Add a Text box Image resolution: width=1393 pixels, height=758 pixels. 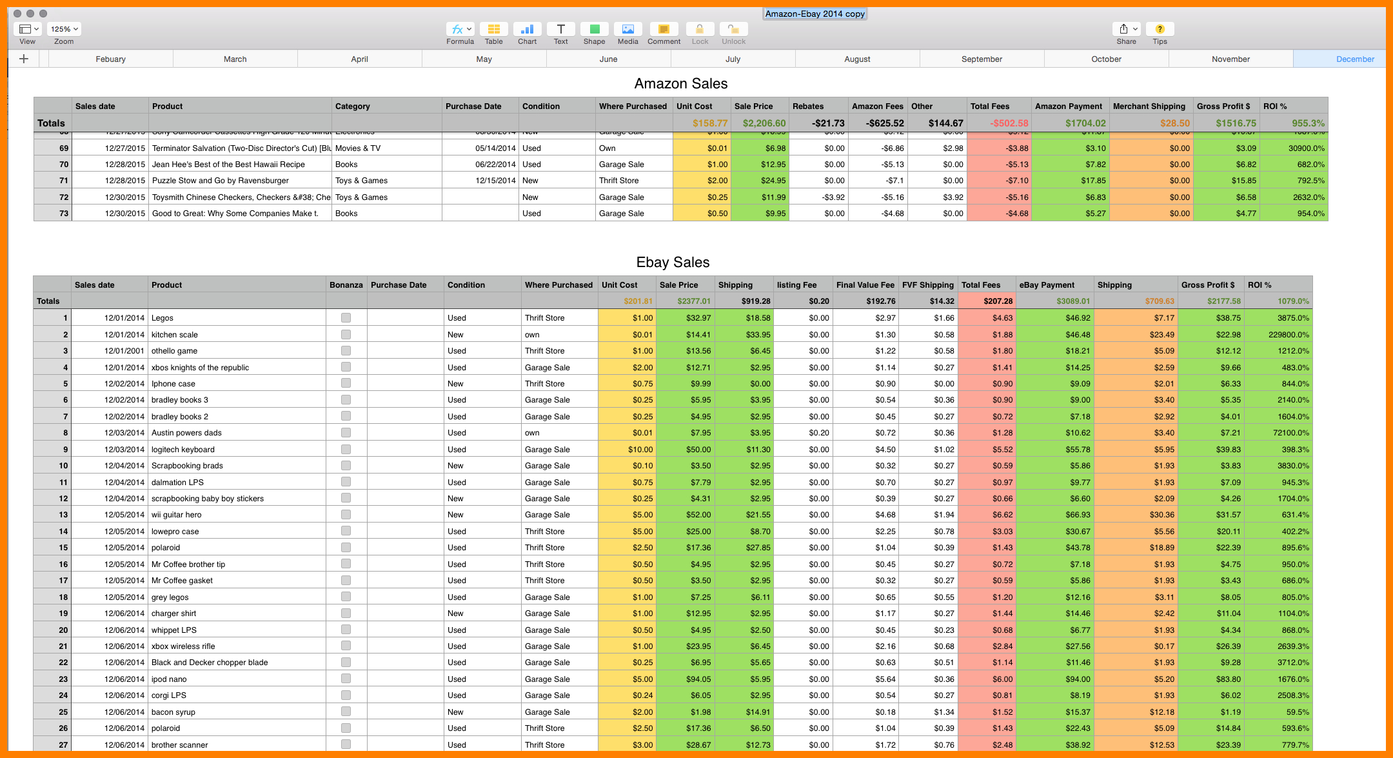click(560, 29)
